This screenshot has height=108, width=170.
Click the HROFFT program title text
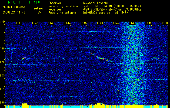[17, 2]
